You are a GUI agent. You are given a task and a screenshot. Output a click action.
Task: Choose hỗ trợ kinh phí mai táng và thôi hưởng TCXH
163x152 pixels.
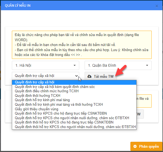tap(59, 104)
